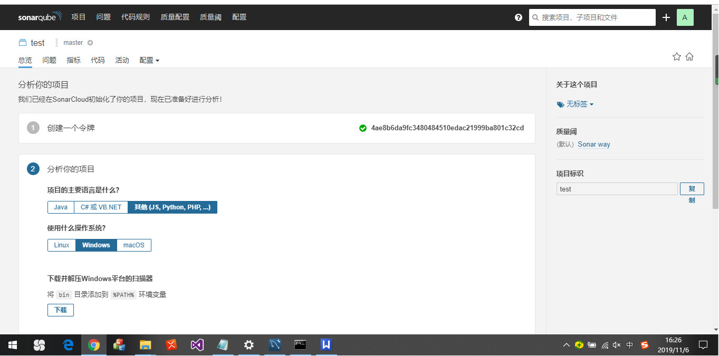The image size is (719, 356).
Task: Select 其他 (JS, Python, PHP, ...) option
Action: [172, 207]
